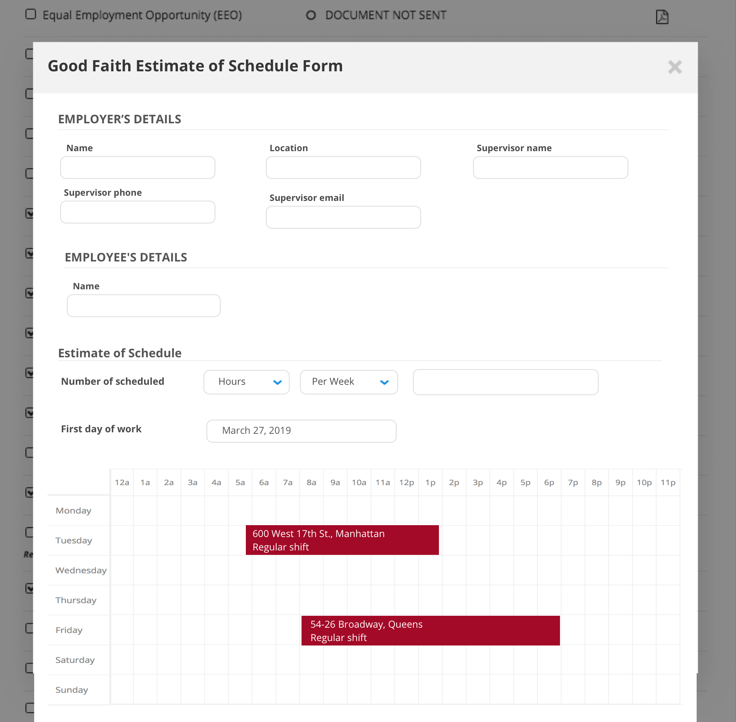Screen dimensions: 736x722
Task: Click the 12a column header
Action: (122, 483)
